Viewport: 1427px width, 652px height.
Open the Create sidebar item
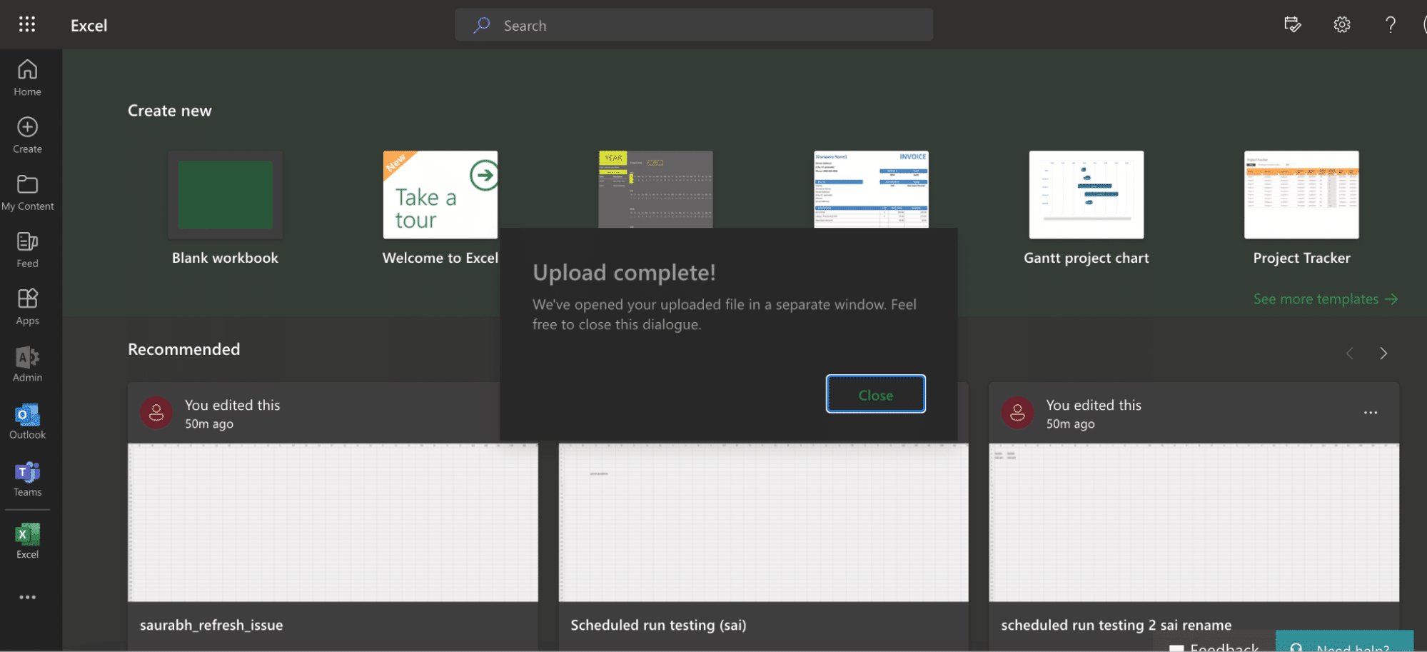pos(27,135)
